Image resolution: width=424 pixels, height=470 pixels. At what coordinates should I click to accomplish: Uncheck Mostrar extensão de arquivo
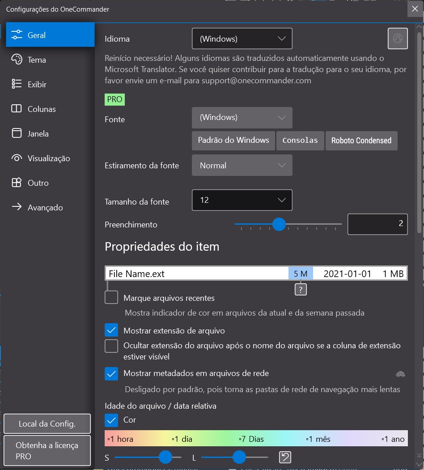[111, 330]
